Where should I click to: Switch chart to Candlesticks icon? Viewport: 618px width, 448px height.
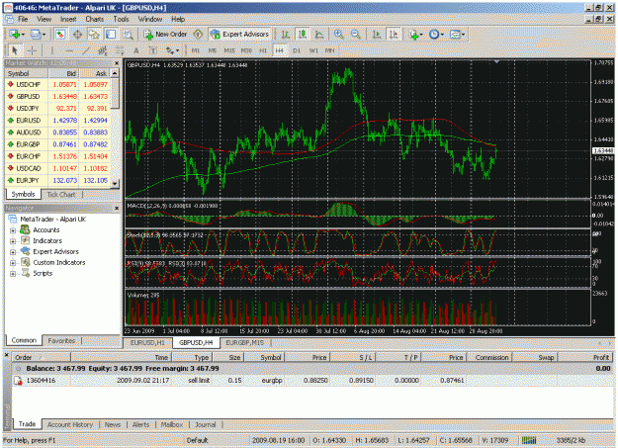click(303, 35)
